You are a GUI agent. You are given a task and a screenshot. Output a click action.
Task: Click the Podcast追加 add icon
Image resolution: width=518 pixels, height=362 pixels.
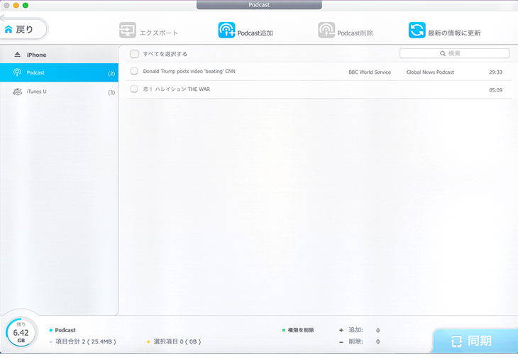tap(226, 31)
